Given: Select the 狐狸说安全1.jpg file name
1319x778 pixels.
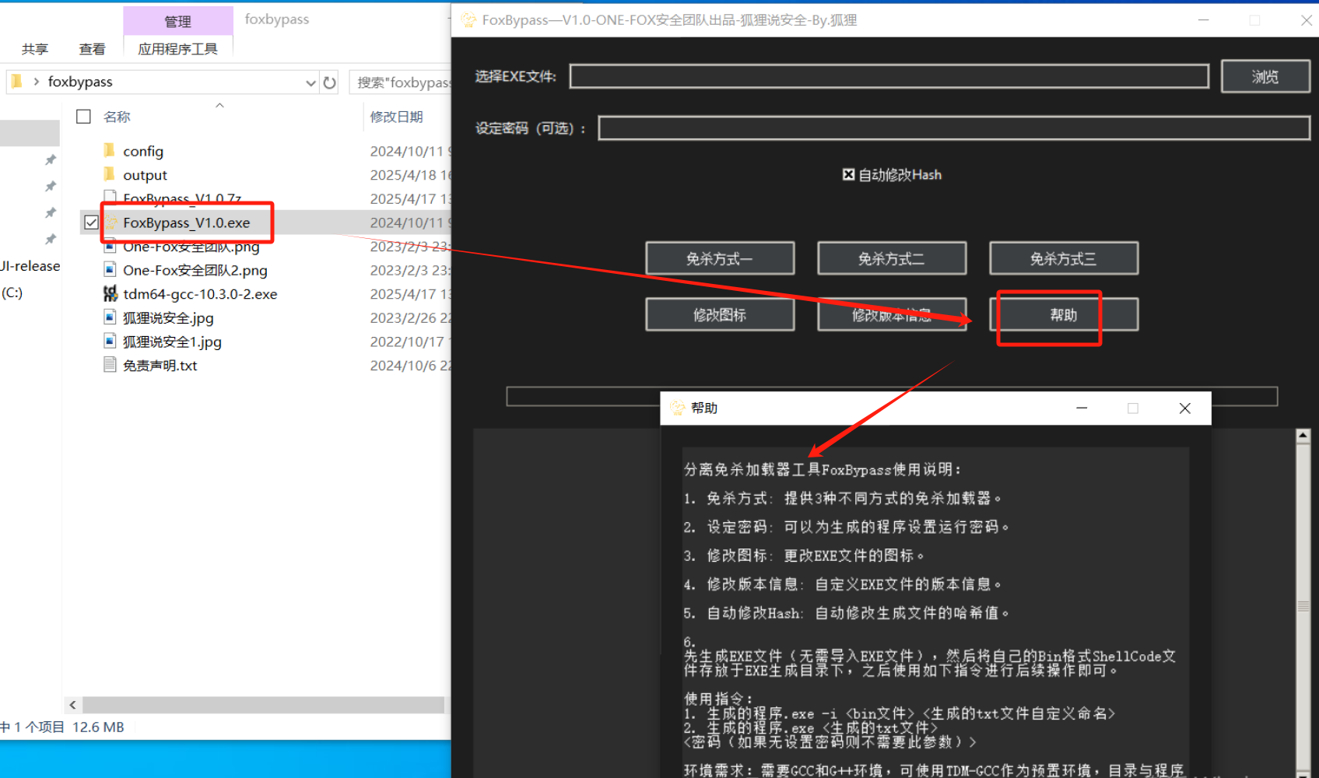Looking at the screenshot, I should (x=172, y=342).
